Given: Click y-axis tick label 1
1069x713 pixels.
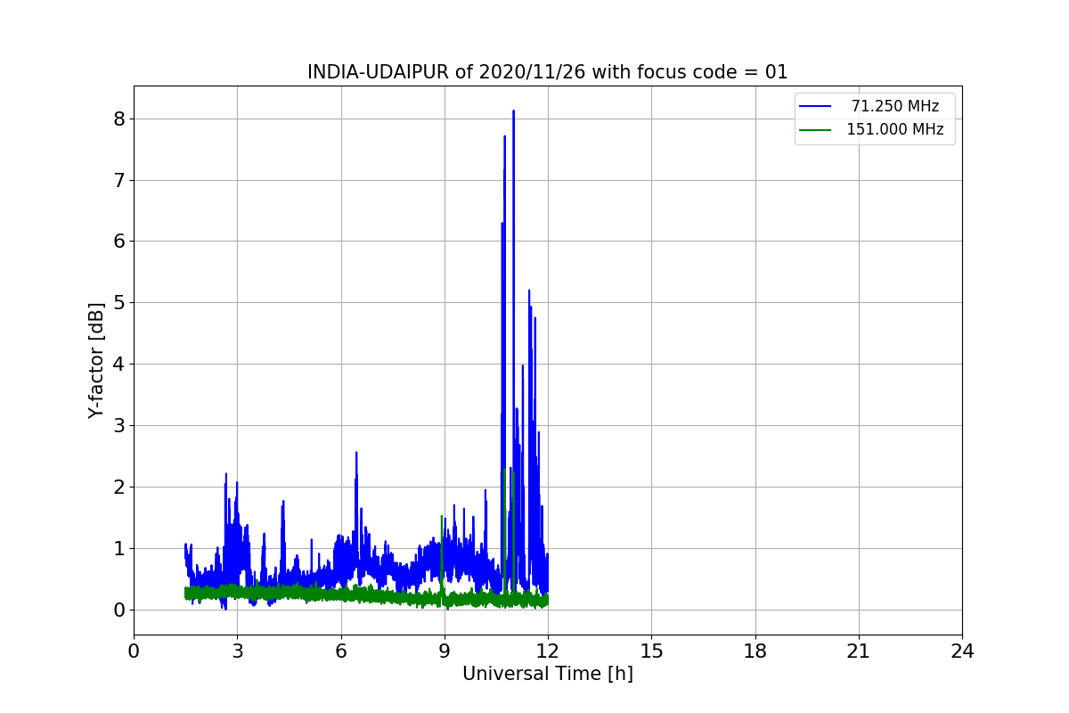Looking at the screenshot, I should coord(118,548).
